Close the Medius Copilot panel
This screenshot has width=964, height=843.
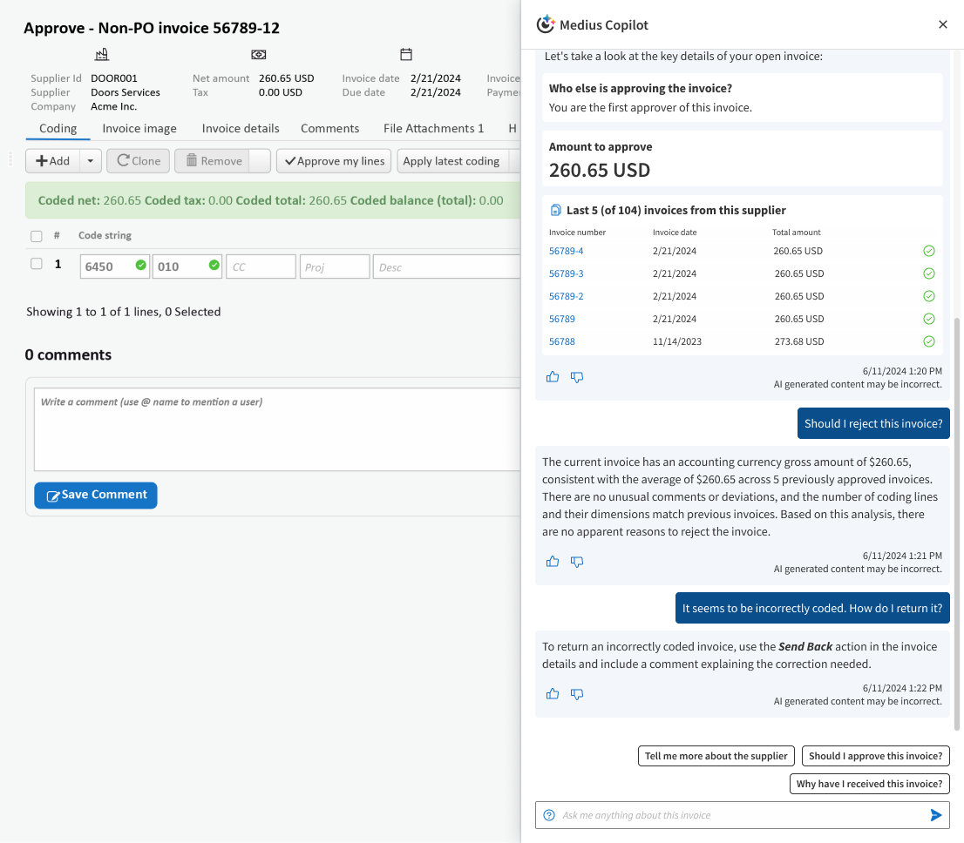pos(942,25)
